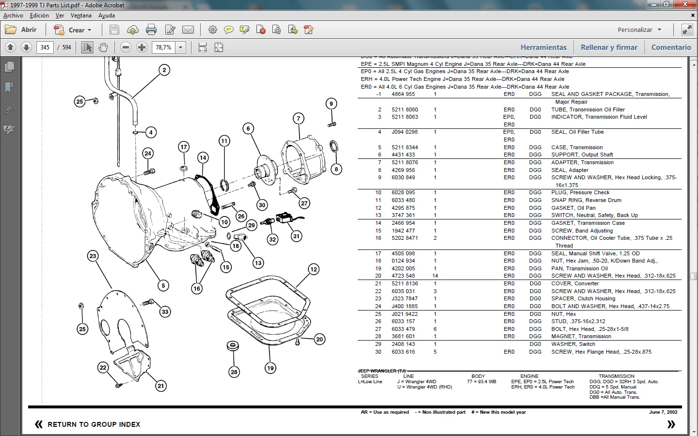Click the 'JEEP WRANGLER (TJ)' footer heading
Screen dimensions: 698x436
click(382, 371)
